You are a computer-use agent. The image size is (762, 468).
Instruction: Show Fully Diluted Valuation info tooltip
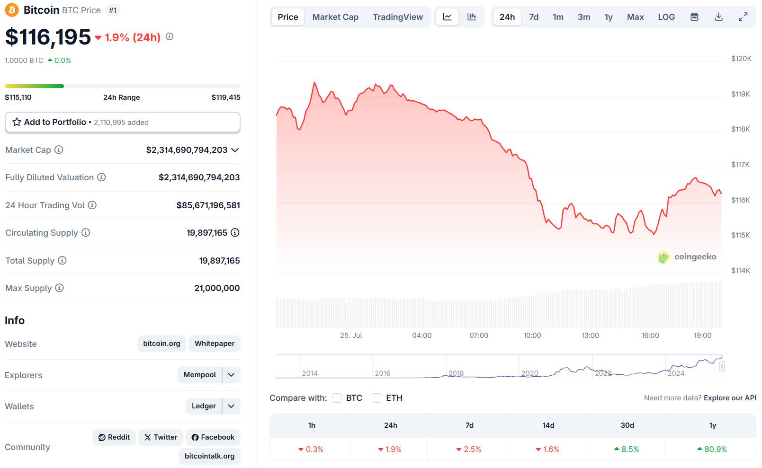pyautogui.click(x=101, y=177)
